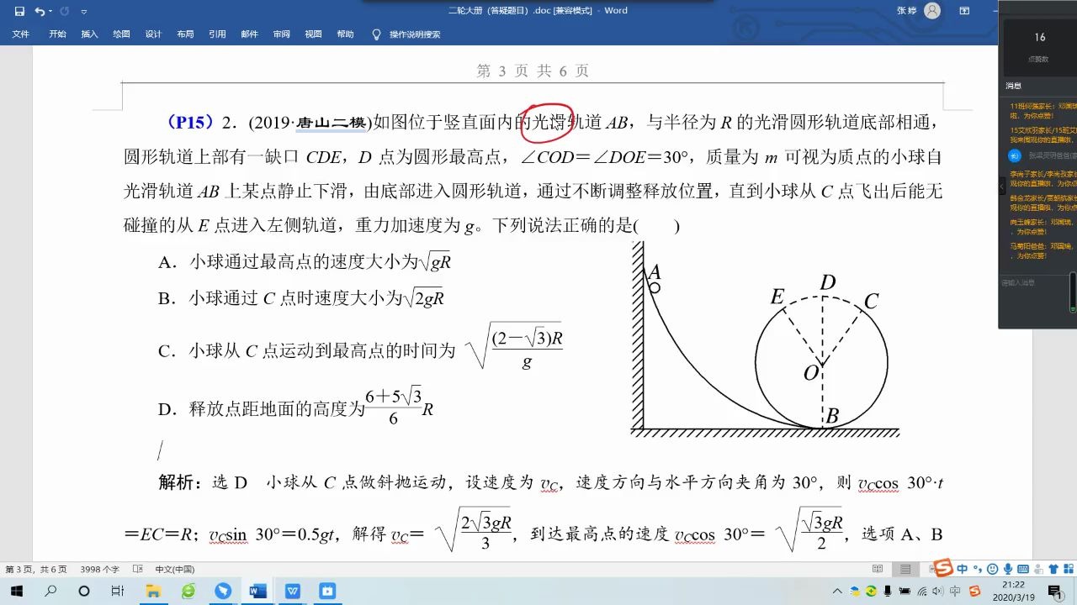Open the 文件 menu
1077x605 pixels.
tap(20, 34)
